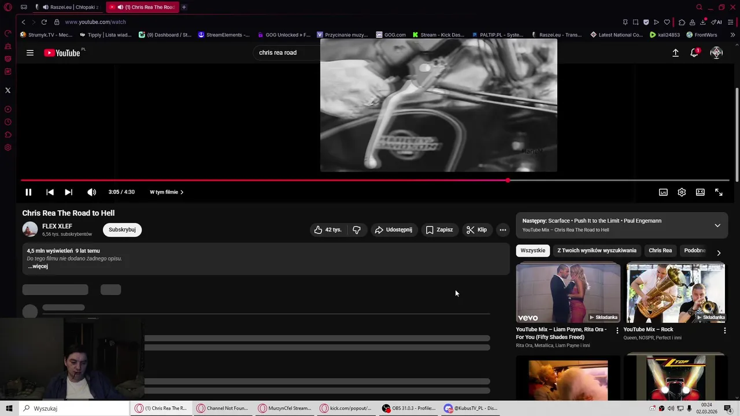The height and width of the screenshot is (416, 740).
Task: Open Opera downloads icon
Action: pyautogui.click(x=703, y=22)
